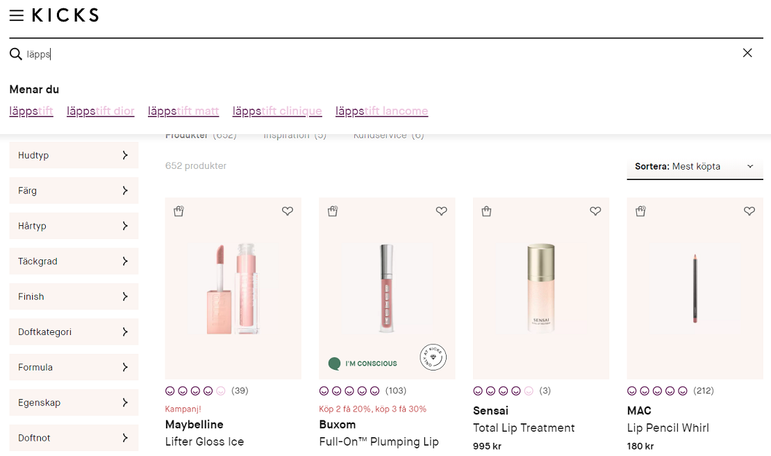Pick the läppstift clinique suggestion

[277, 111]
